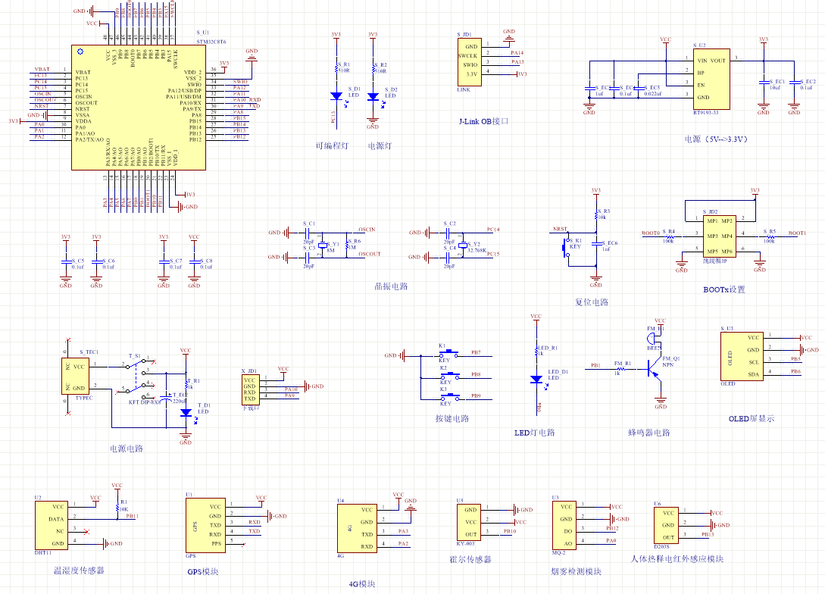
Task: Click the K2 push button key
Action: coord(449,375)
